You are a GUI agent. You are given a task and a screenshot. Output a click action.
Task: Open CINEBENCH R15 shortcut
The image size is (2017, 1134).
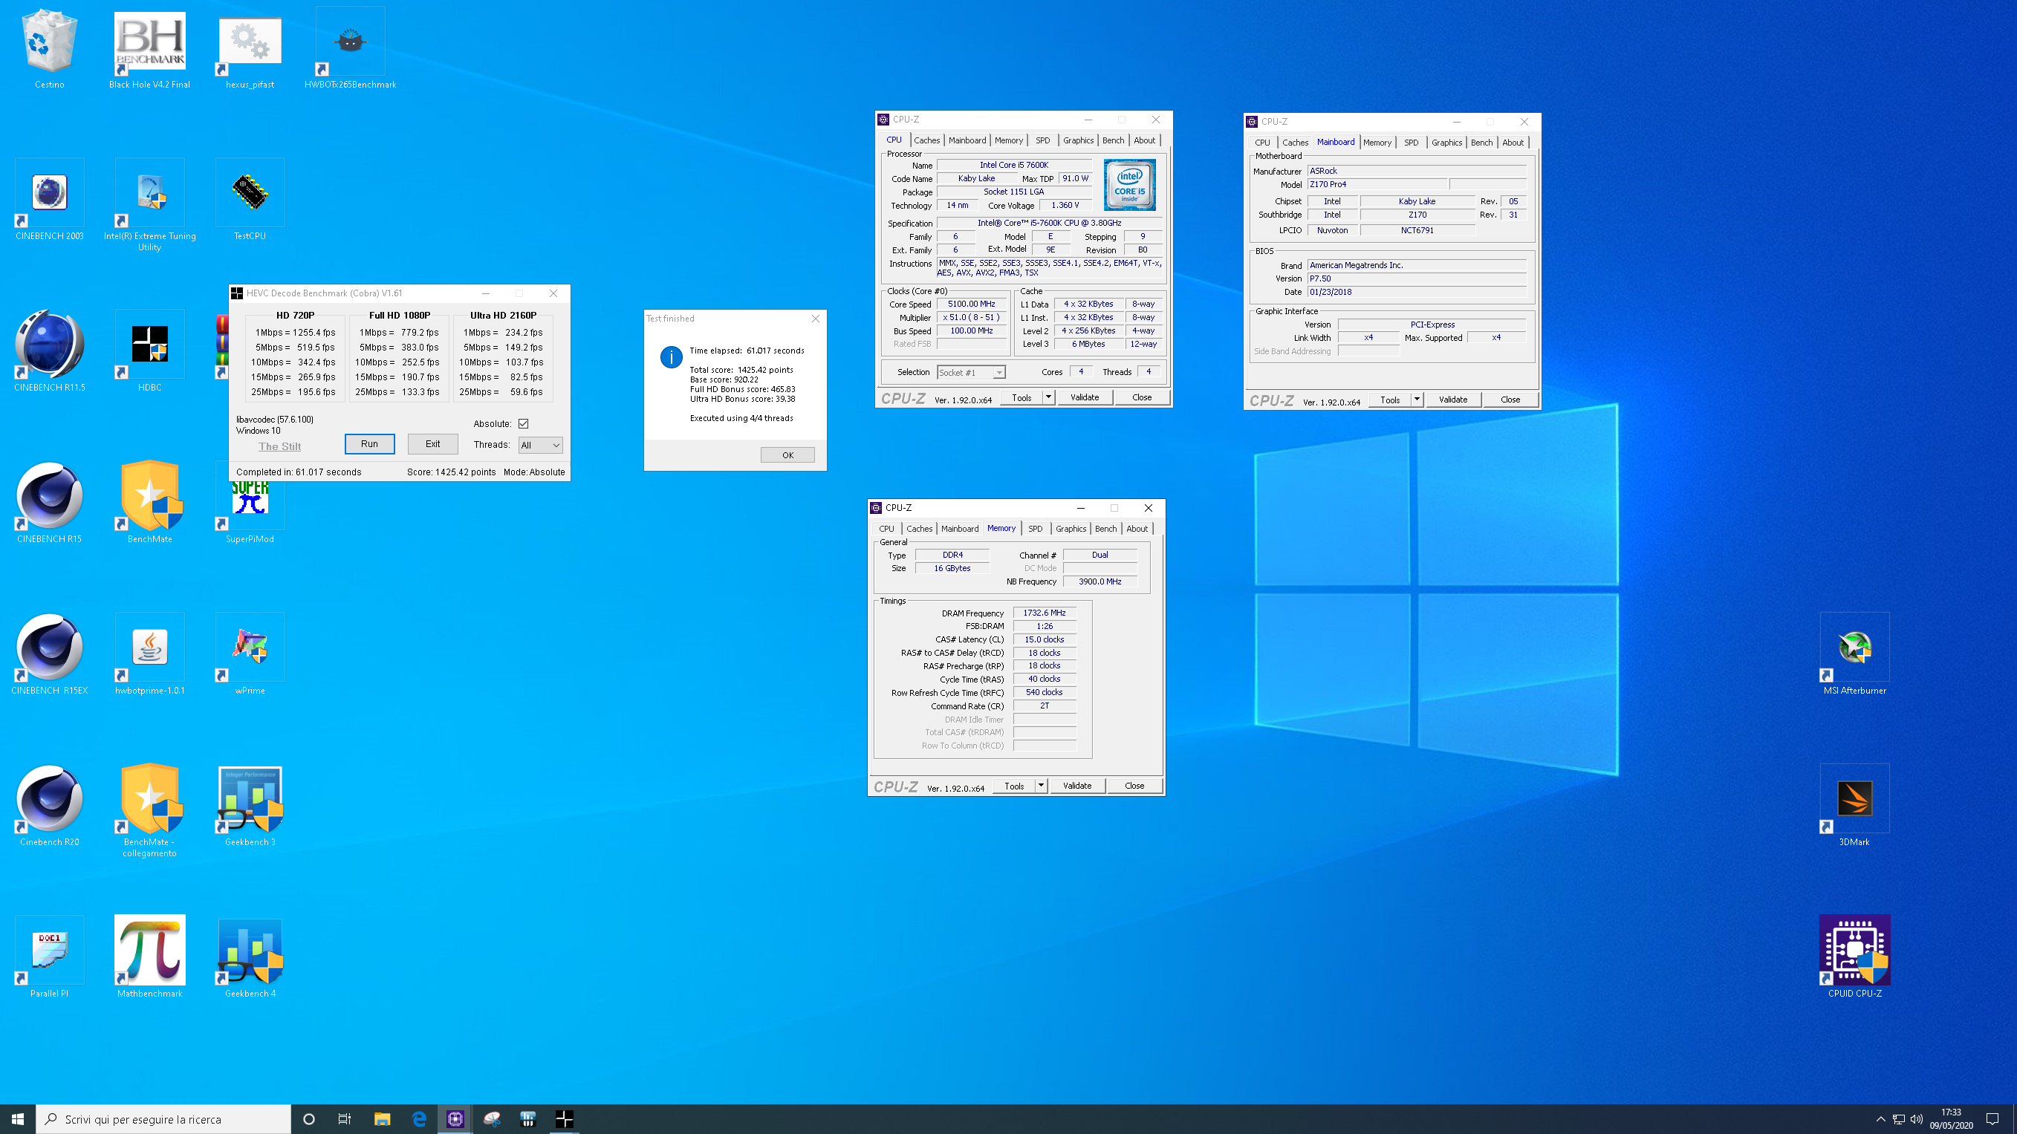[49, 504]
